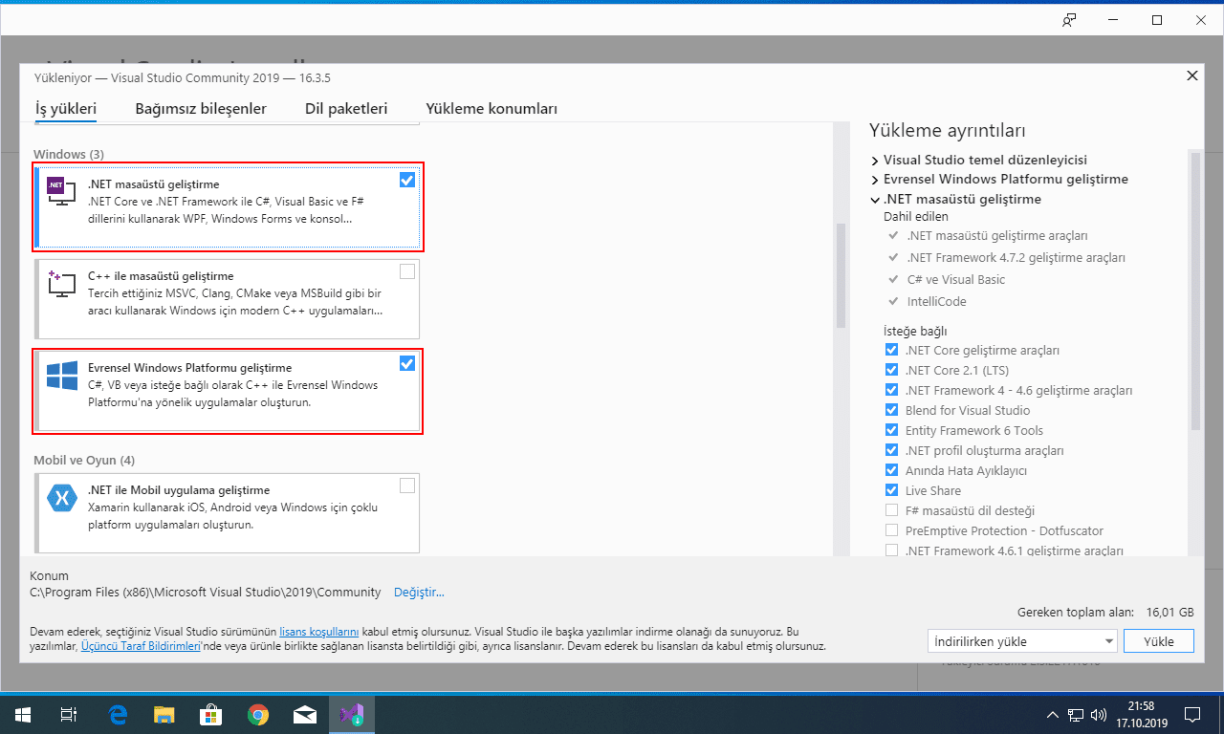1224x734 pixels.
Task: Click the Xamarin hexagon icon for mobile development
Action: pyautogui.click(x=62, y=499)
